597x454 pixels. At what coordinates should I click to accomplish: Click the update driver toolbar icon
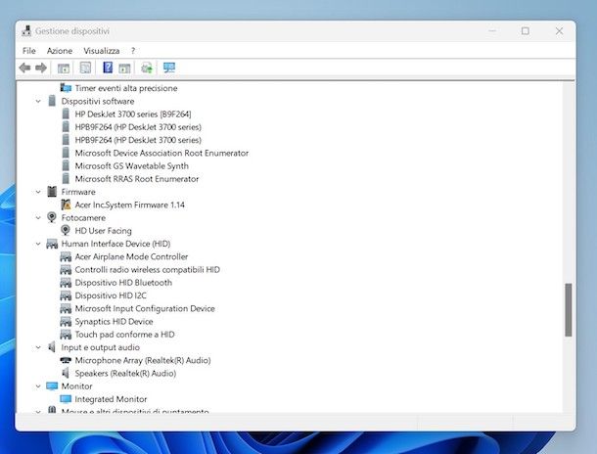[x=147, y=68]
